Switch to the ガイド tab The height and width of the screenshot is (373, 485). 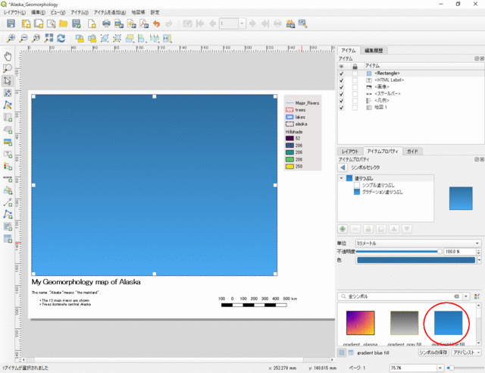tap(412, 152)
